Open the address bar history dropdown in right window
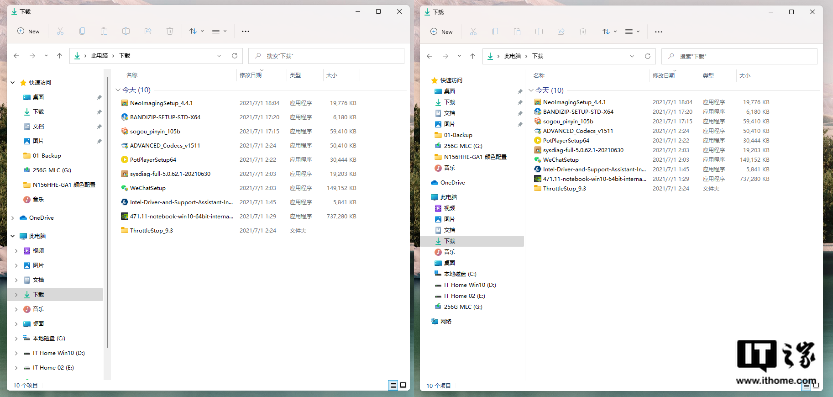The height and width of the screenshot is (397, 833). pyautogui.click(x=632, y=56)
